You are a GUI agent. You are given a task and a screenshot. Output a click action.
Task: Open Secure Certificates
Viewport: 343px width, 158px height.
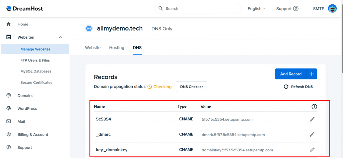(x=36, y=83)
